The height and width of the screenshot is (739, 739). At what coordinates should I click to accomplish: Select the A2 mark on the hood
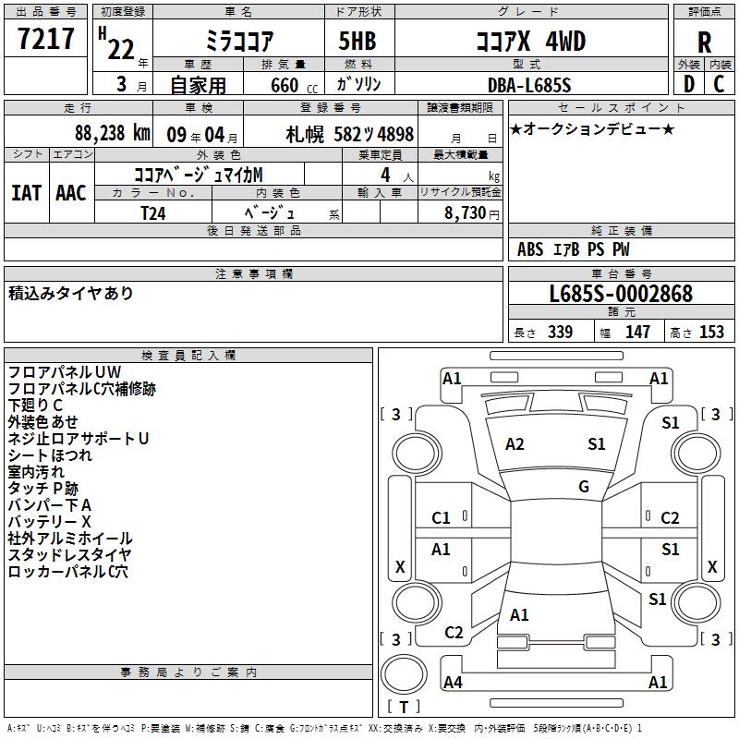515,444
